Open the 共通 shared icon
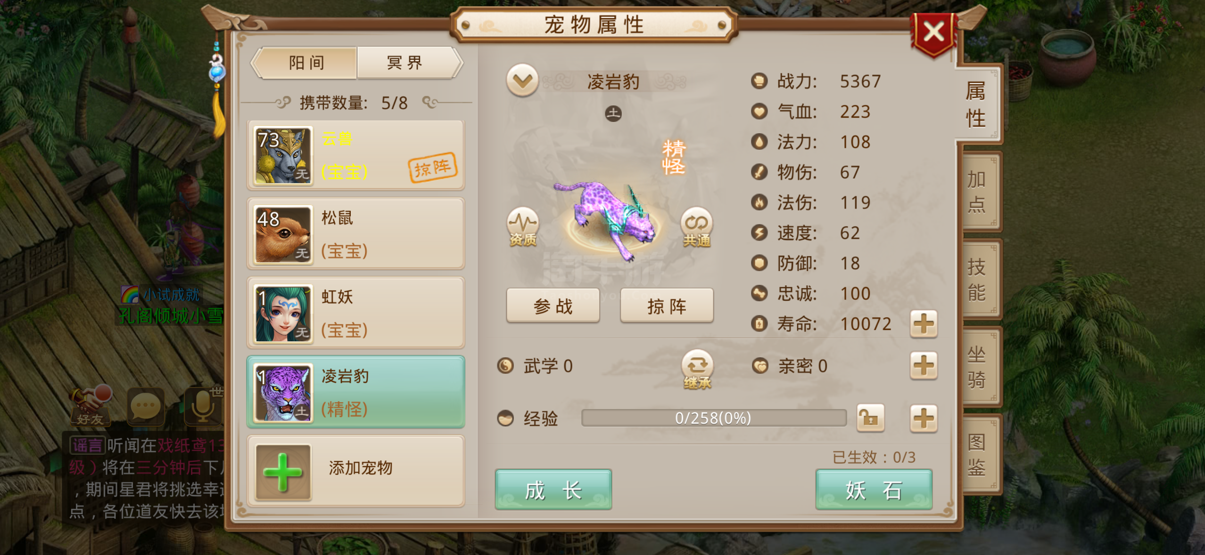 tap(697, 226)
